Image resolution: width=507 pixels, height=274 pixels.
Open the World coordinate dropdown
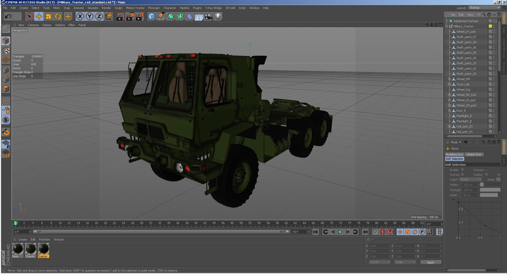380,262
